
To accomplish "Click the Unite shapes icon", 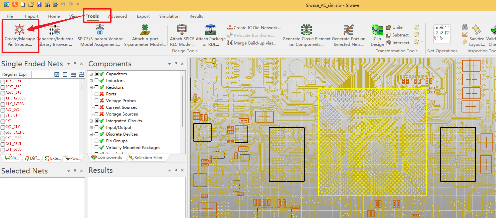I will click(x=388, y=27).
